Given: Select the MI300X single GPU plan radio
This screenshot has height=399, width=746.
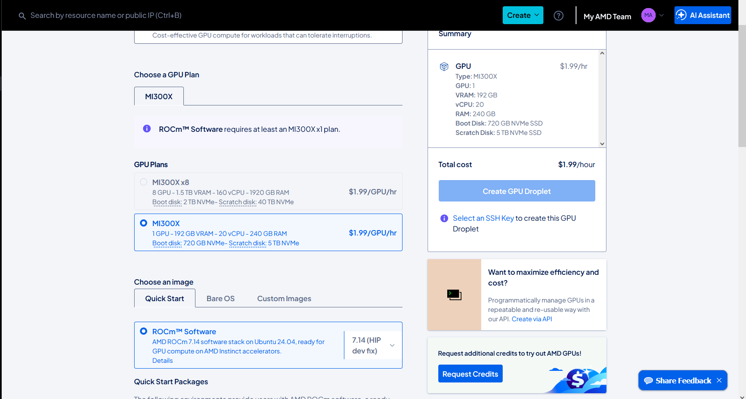Looking at the screenshot, I should 144,223.
